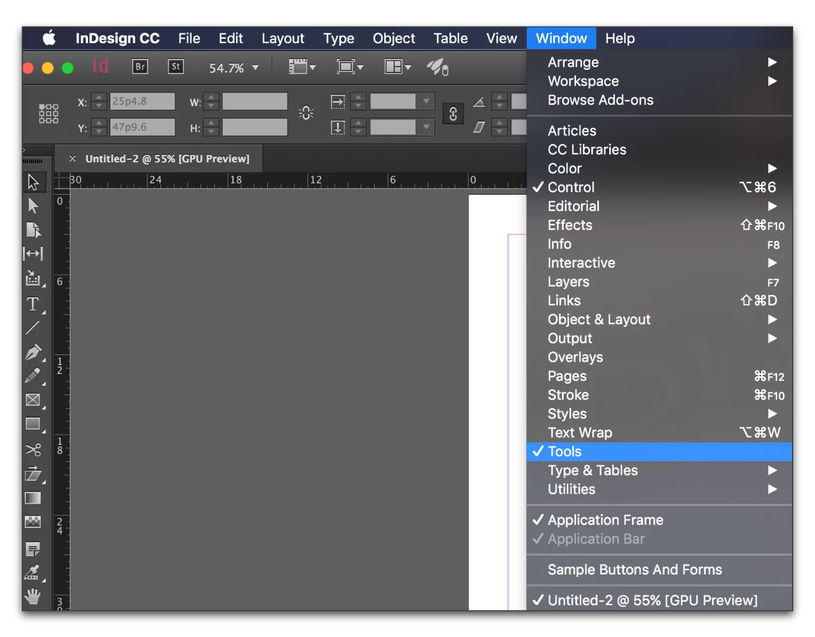Expand the Styles submenu
Viewport: 815px width, 637px height.
(659, 414)
